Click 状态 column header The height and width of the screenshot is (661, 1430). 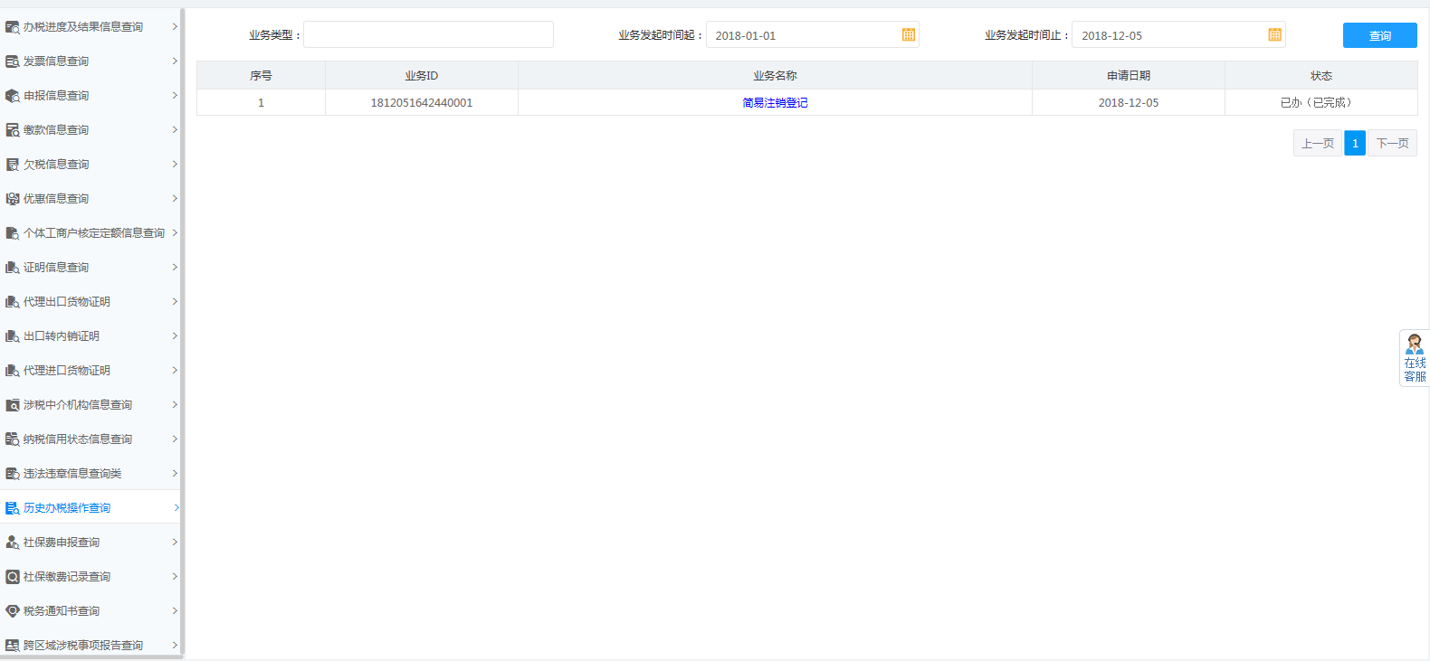coord(1320,76)
